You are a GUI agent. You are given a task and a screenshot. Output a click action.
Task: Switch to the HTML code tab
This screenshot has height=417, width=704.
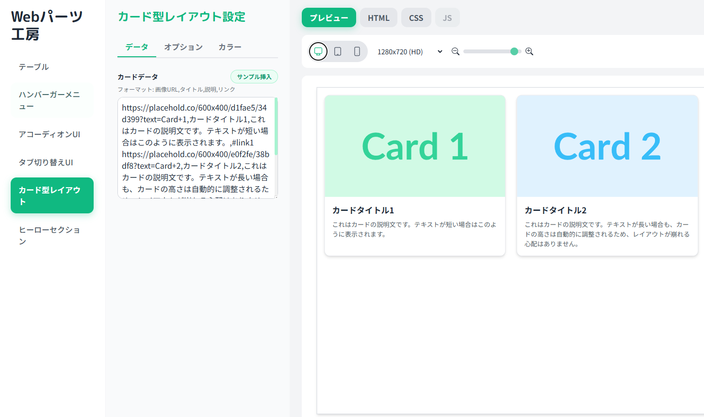coord(378,18)
